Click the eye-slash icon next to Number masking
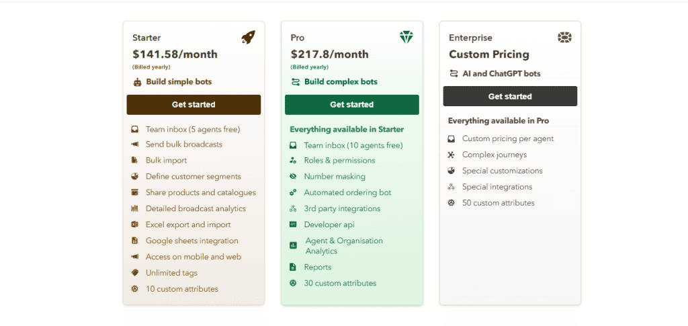688x326 pixels. [x=293, y=177]
